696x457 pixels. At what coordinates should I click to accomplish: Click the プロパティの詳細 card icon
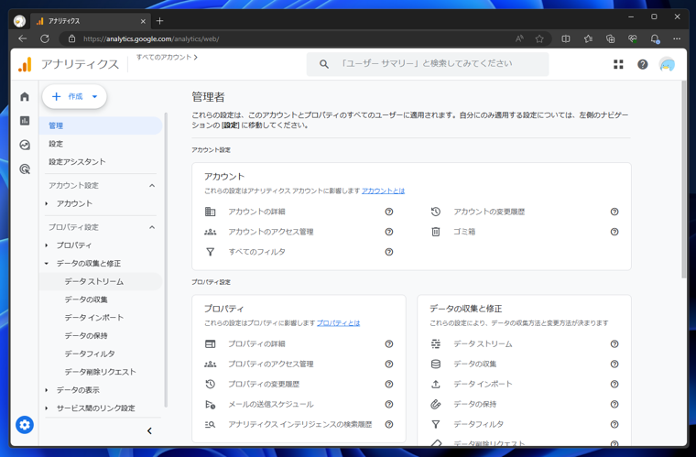[x=210, y=343]
